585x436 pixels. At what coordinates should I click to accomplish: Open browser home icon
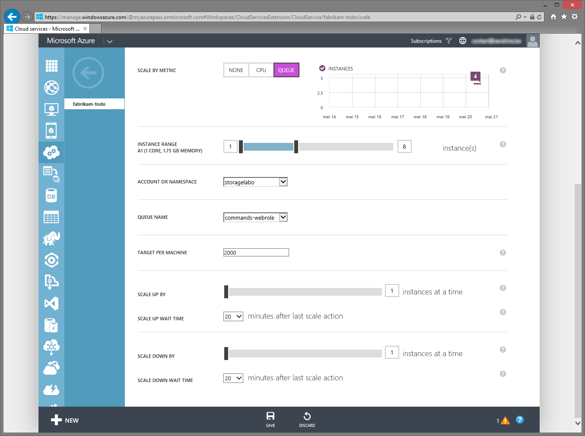pos(553,16)
